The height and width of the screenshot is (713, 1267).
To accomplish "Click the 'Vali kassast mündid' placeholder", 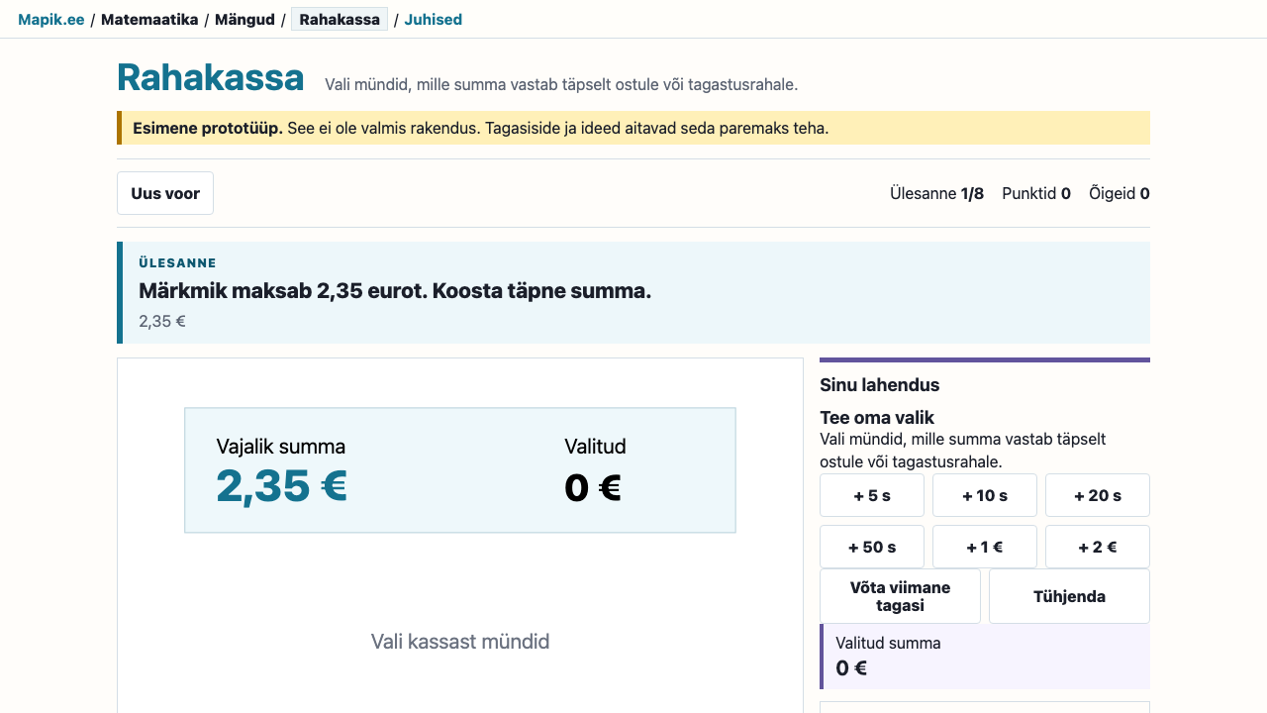I will (460, 642).
